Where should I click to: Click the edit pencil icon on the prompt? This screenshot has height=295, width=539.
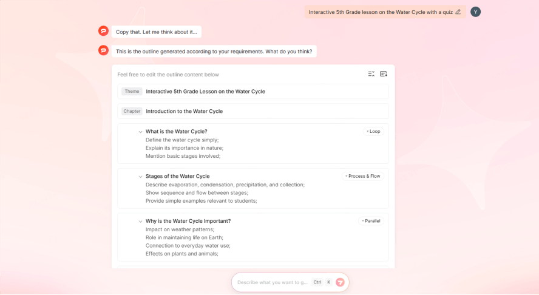pos(458,12)
